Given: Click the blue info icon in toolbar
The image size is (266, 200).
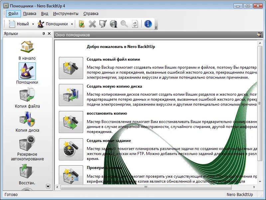Looking at the screenshot, I should 148,24.
